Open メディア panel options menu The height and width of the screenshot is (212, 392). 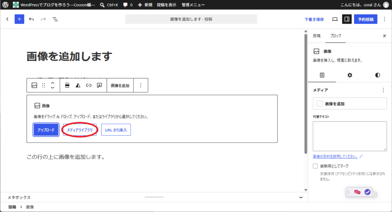click(383, 90)
